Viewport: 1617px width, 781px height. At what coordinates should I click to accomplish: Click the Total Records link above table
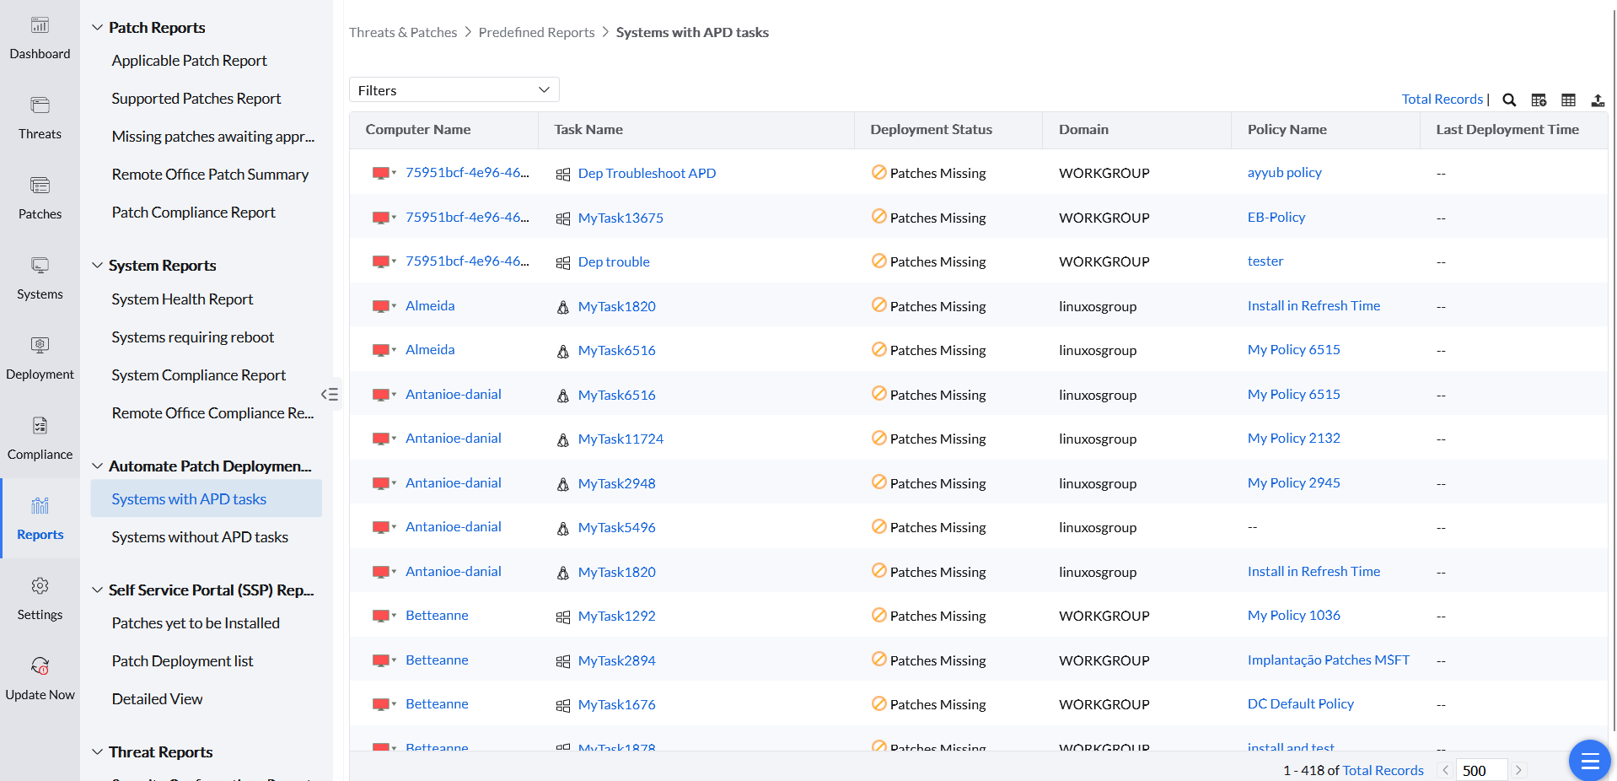pyautogui.click(x=1442, y=100)
